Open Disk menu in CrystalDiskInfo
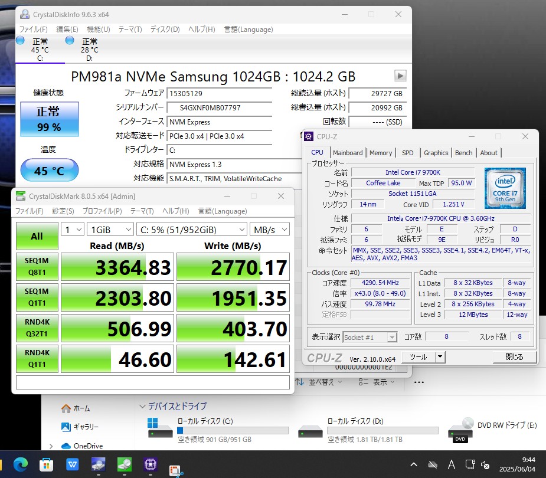This screenshot has width=546, height=478. click(x=165, y=30)
